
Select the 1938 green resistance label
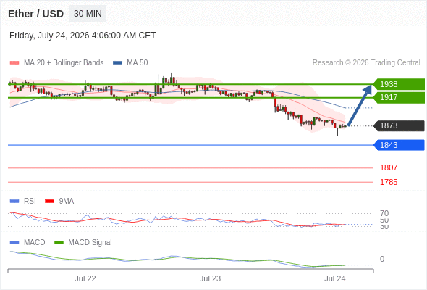point(399,84)
